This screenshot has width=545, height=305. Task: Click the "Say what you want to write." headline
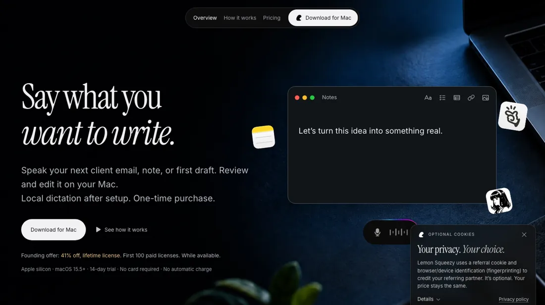pyautogui.click(x=98, y=115)
